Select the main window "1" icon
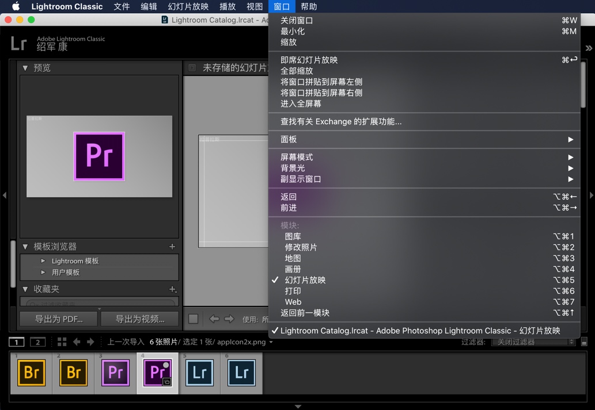The width and height of the screenshot is (595, 410). tap(16, 342)
